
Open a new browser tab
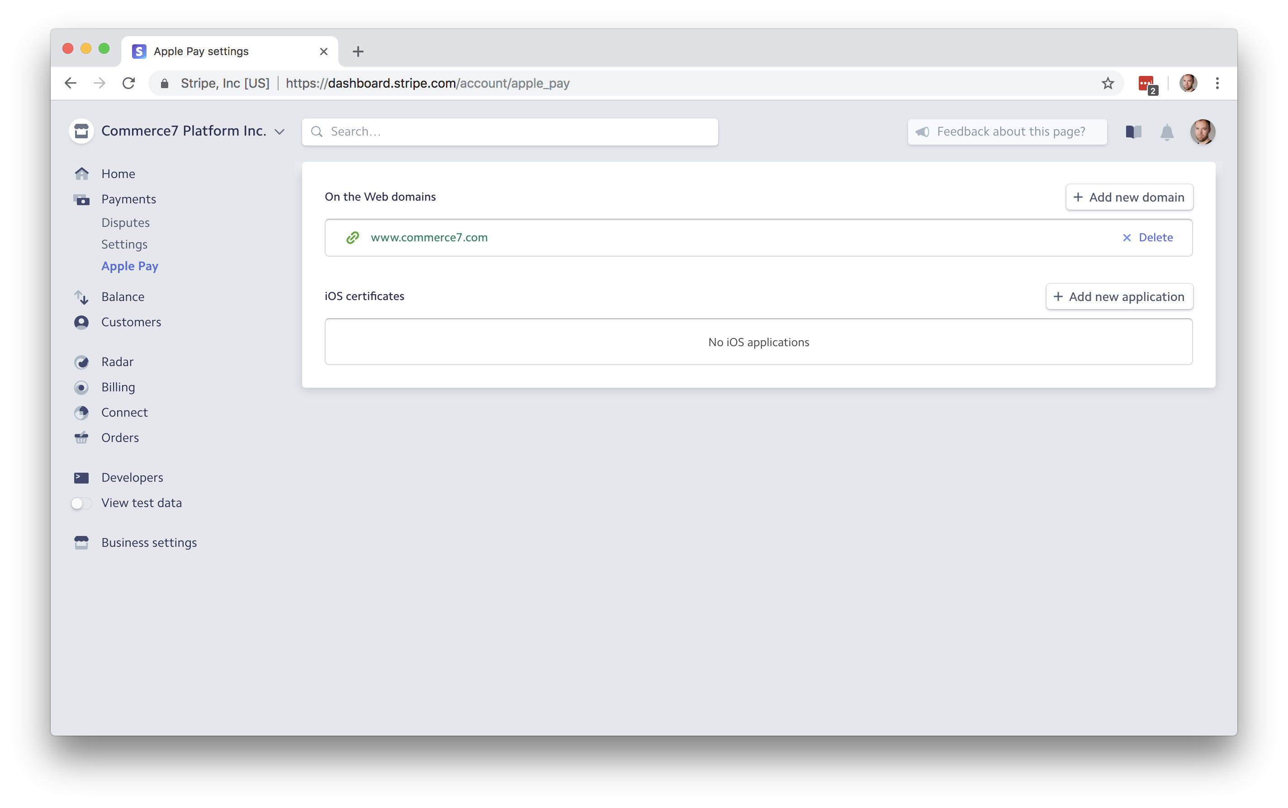[x=358, y=52]
